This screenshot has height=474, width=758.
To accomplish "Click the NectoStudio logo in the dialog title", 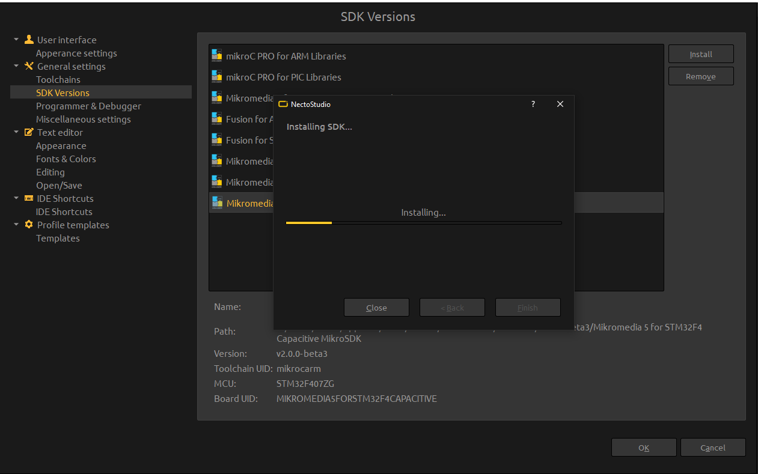I will [x=283, y=104].
